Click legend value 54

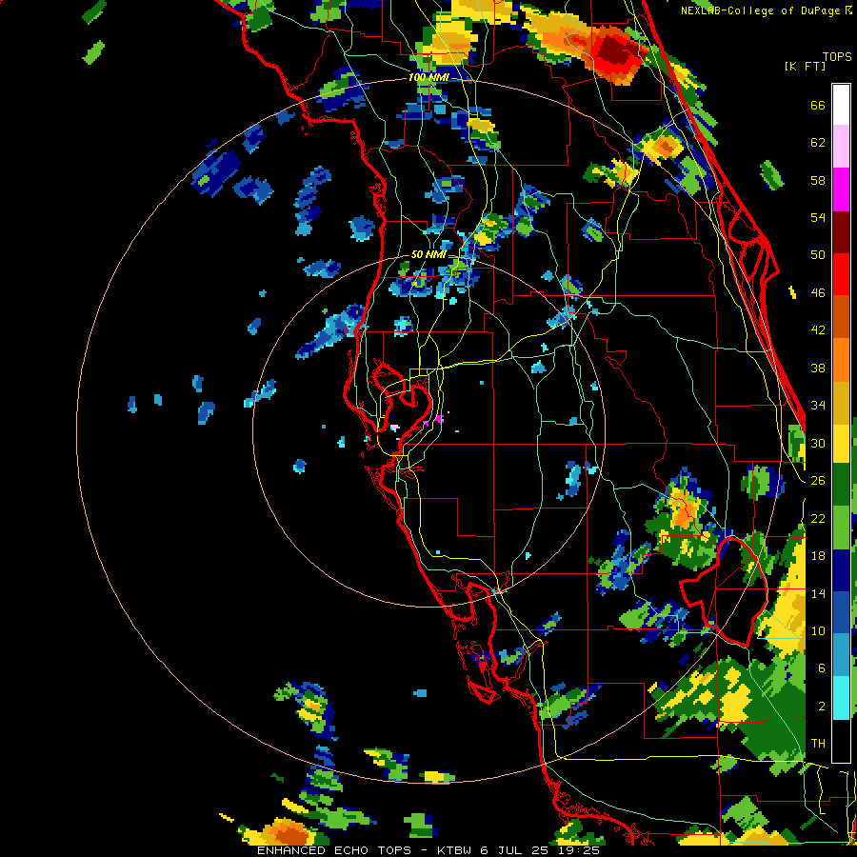tap(818, 217)
